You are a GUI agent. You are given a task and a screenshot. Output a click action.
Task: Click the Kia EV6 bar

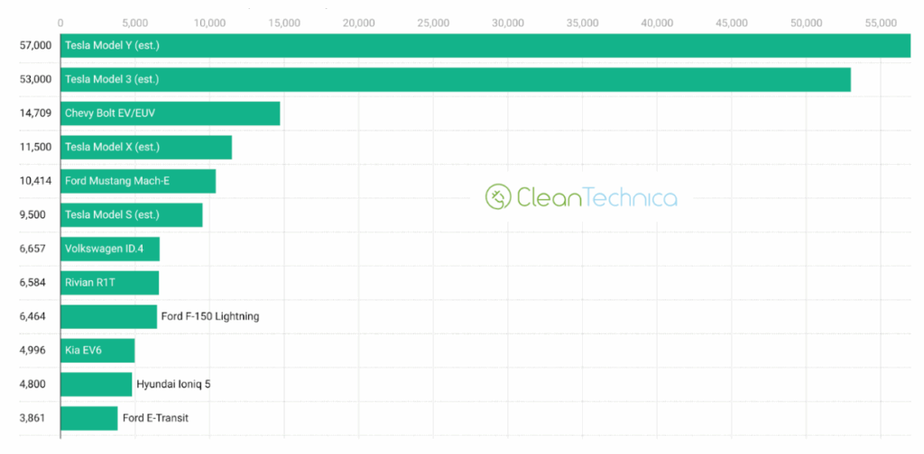click(x=97, y=350)
